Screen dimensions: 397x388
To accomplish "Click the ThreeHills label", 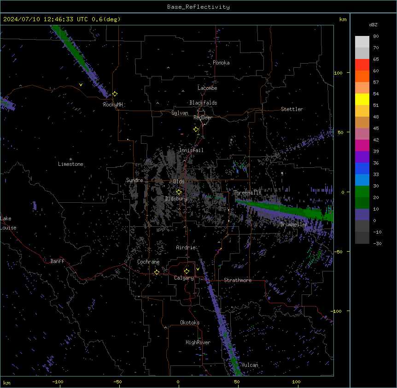I will (247, 193).
